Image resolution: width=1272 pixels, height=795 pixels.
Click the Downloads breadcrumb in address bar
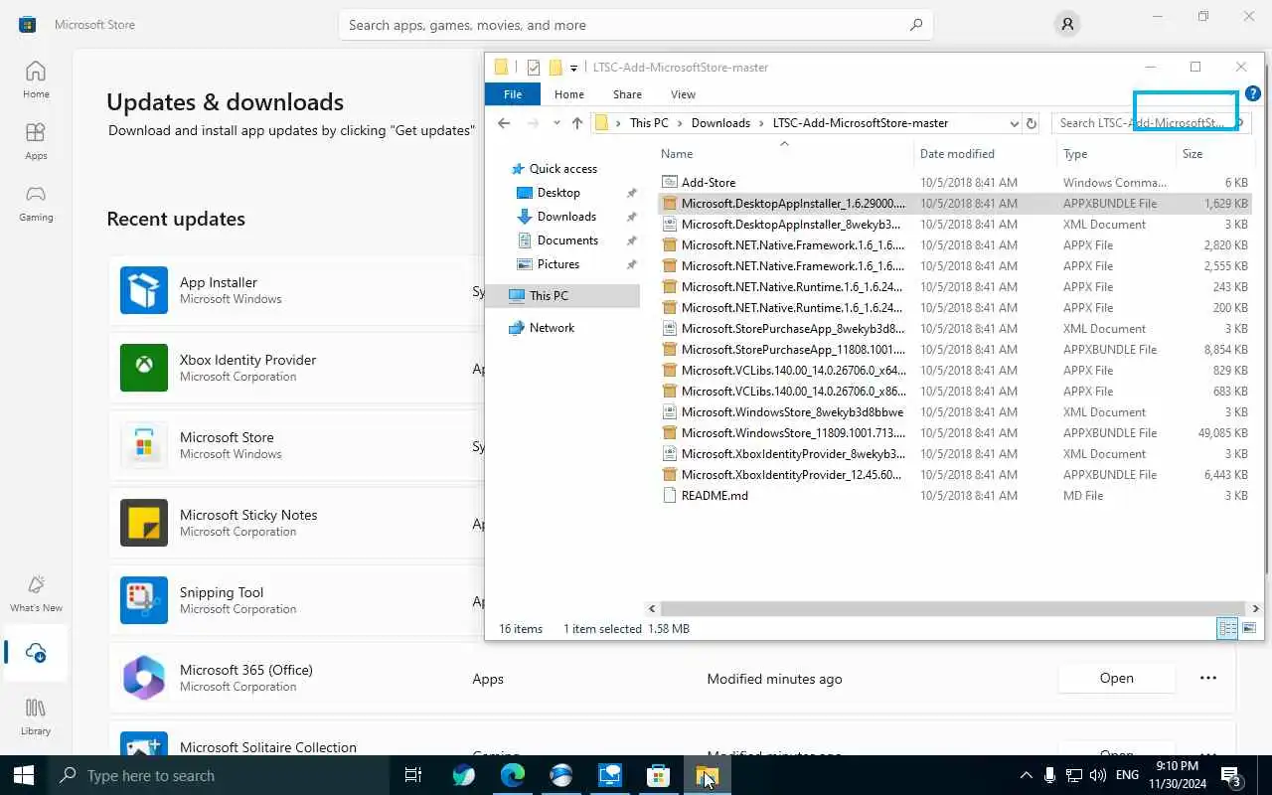click(720, 123)
